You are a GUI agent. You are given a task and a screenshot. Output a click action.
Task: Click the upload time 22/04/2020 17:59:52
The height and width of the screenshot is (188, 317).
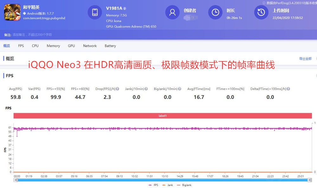288,18
